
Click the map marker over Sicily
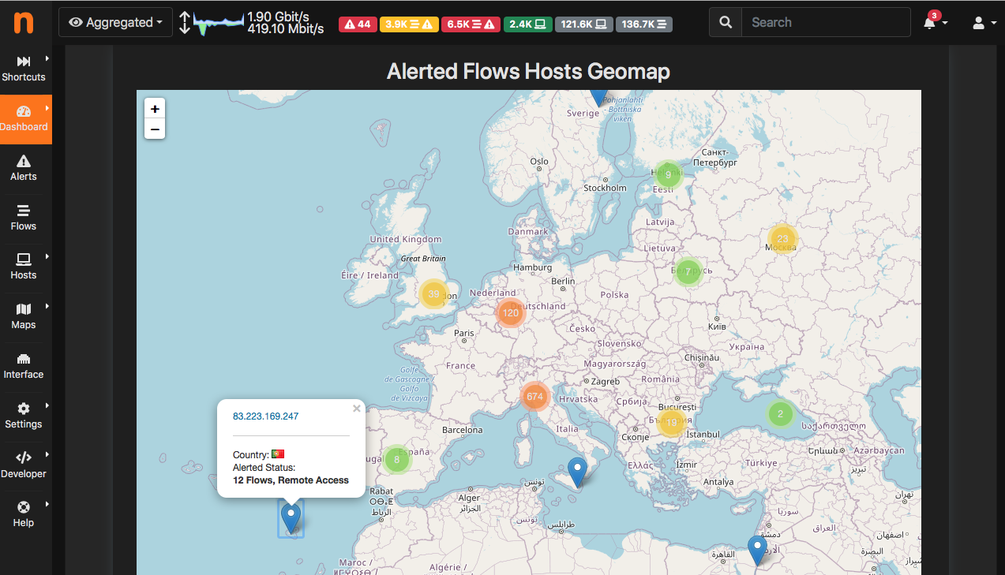tap(578, 472)
